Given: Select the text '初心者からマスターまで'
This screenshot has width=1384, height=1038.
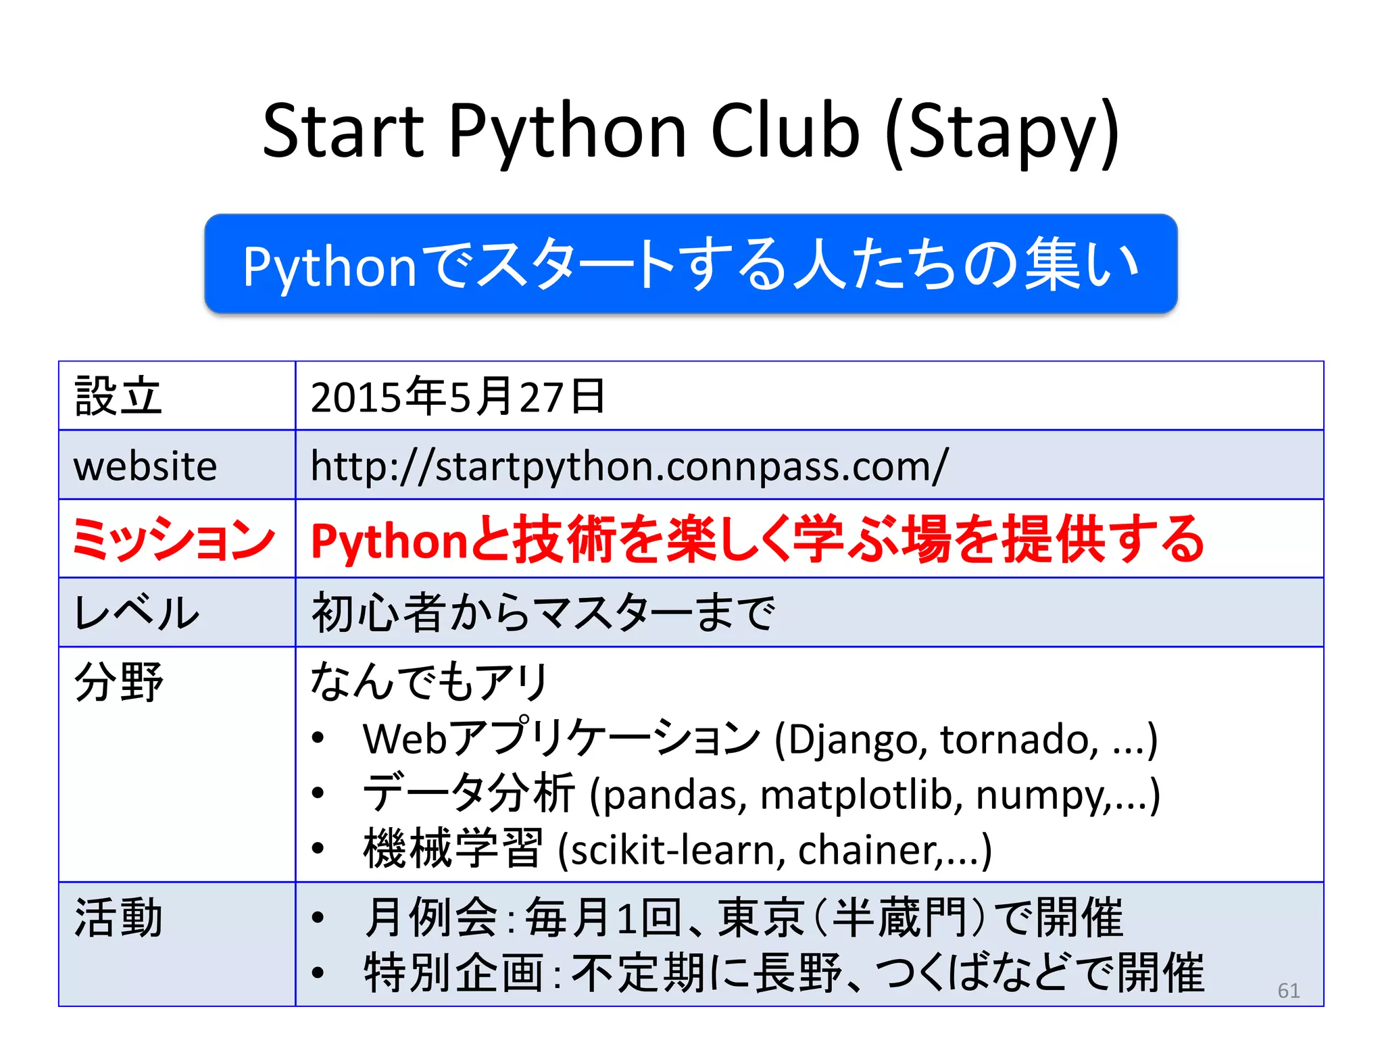Looking at the screenshot, I should 543,612.
